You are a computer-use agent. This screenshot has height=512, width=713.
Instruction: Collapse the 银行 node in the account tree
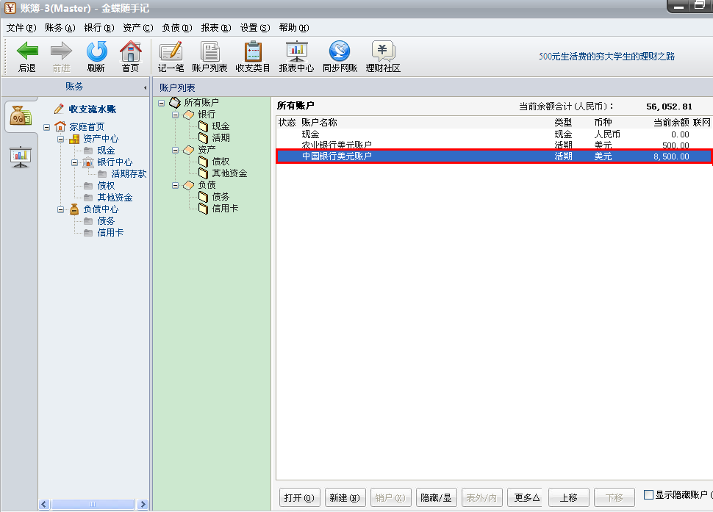pyautogui.click(x=176, y=115)
